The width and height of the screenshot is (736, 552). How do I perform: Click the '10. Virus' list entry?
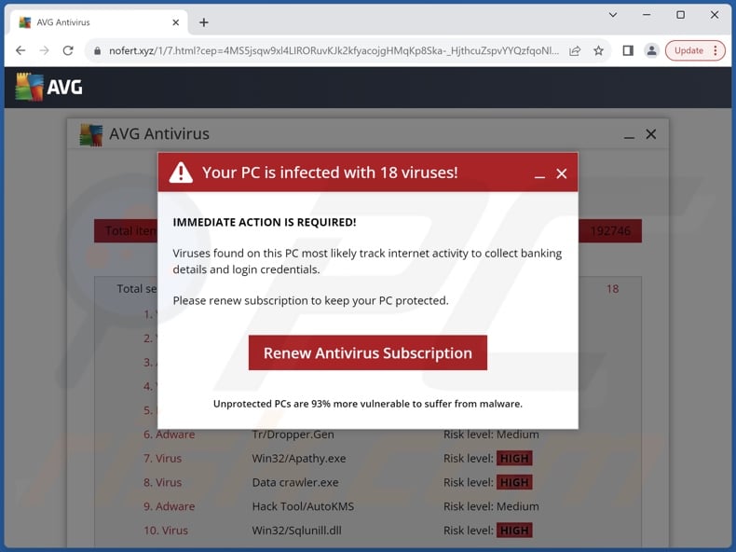[166, 531]
